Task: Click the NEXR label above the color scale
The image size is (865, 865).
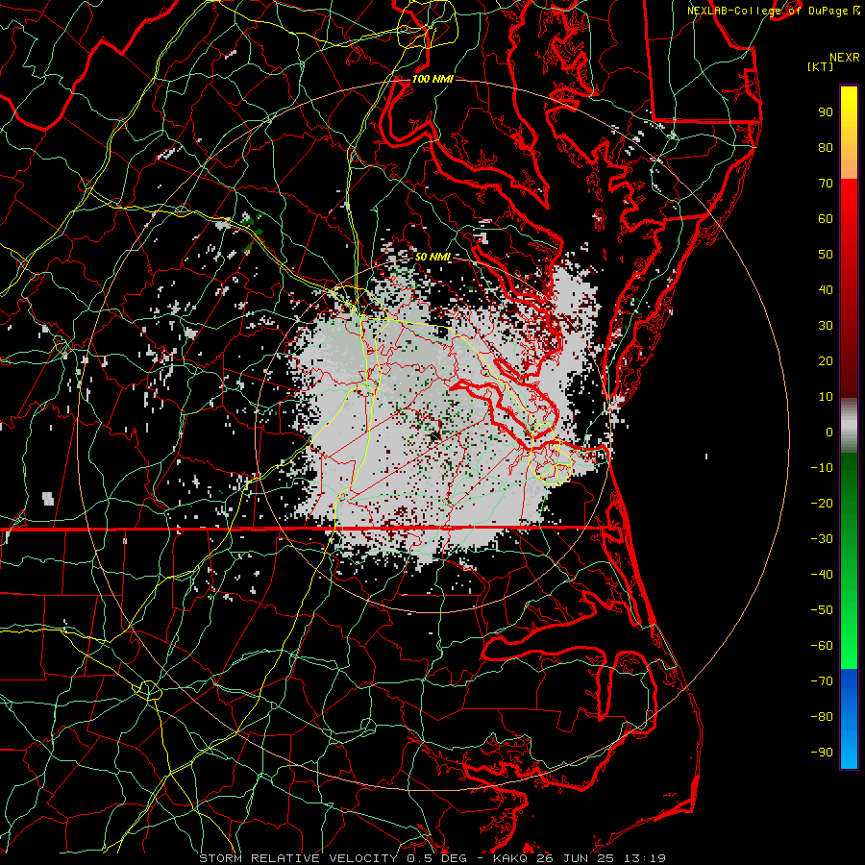Action: (844, 58)
